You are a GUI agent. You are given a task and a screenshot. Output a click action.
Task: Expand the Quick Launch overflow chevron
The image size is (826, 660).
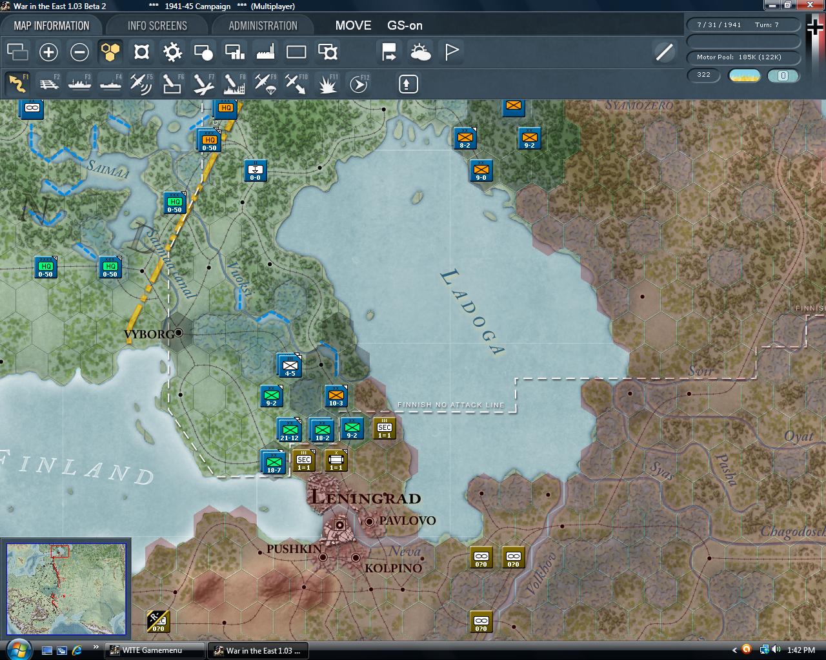[x=96, y=646]
